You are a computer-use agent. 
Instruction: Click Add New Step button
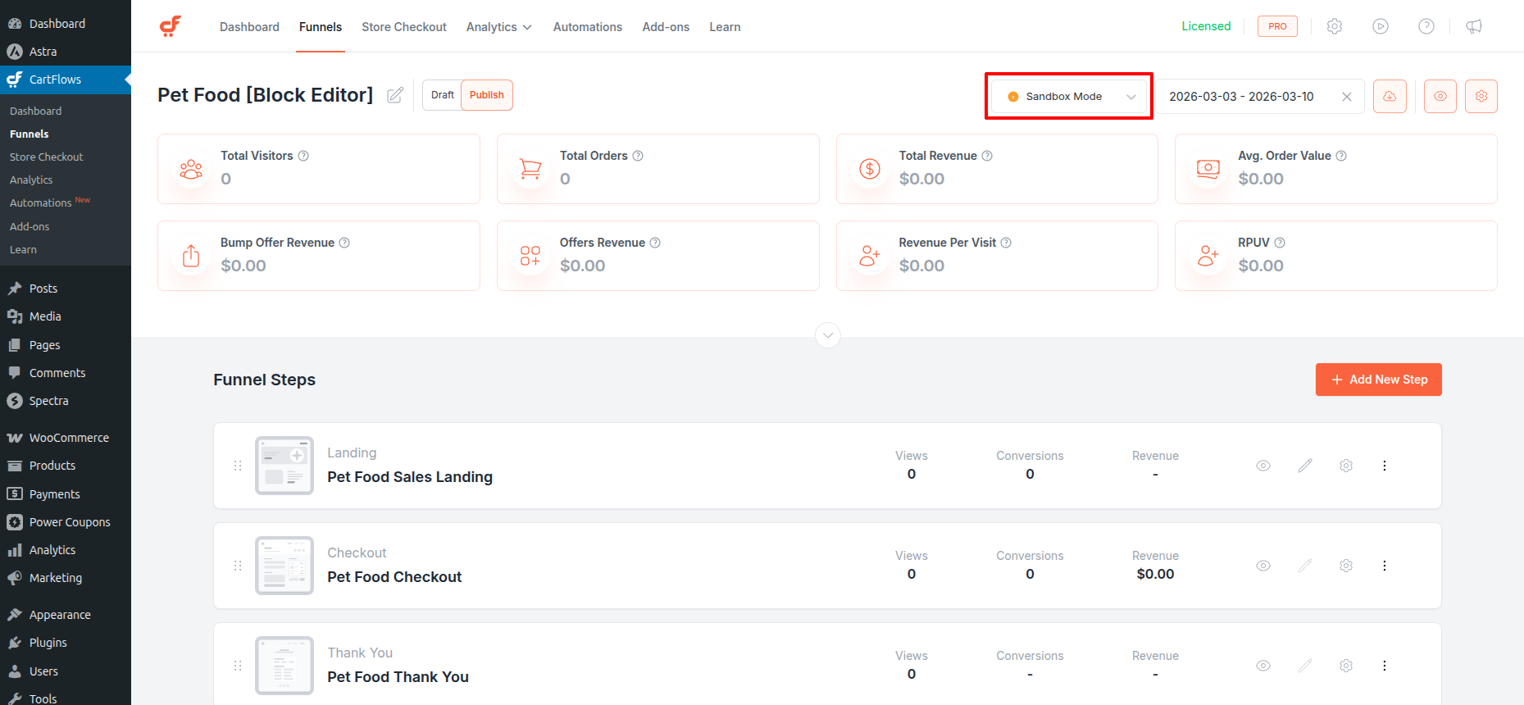[1379, 380]
